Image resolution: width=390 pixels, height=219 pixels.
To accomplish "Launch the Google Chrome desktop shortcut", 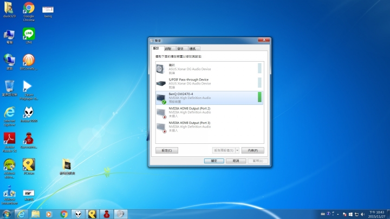I will tap(29, 11).
